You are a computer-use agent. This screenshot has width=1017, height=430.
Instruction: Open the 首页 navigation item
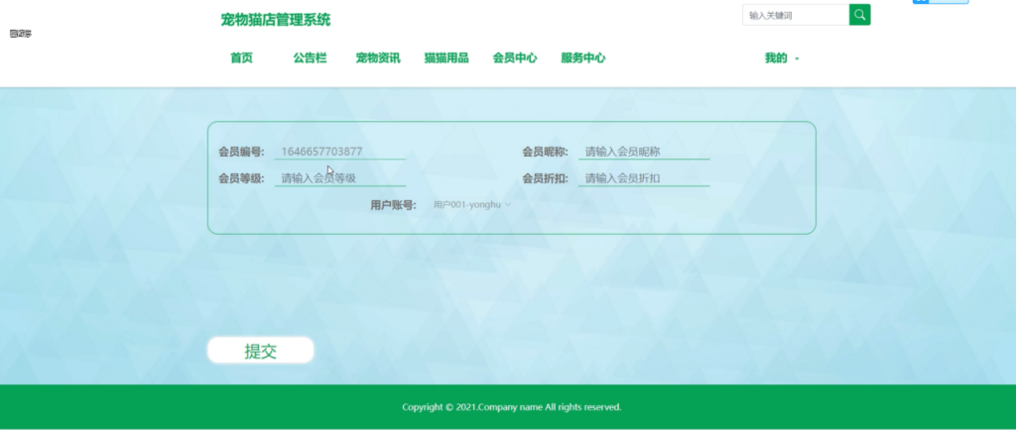point(241,58)
